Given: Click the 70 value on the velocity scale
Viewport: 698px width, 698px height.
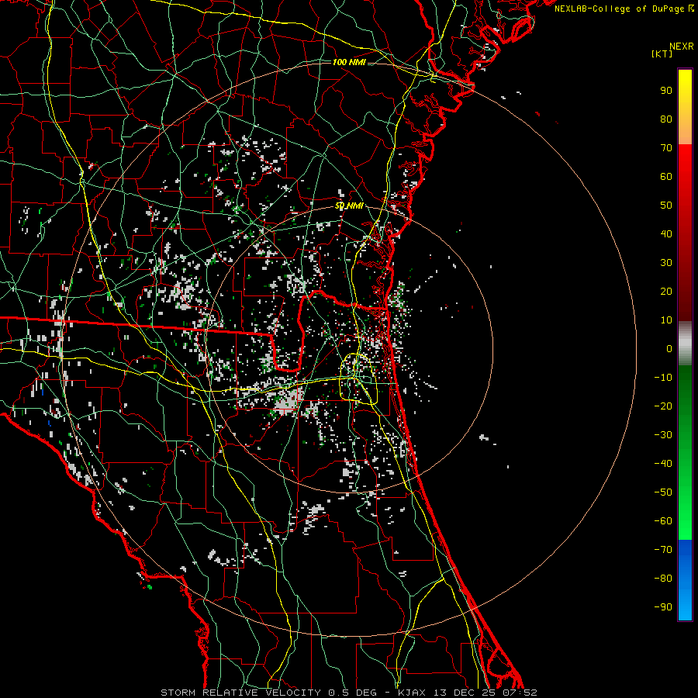Looking at the screenshot, I should coord(666,148).
